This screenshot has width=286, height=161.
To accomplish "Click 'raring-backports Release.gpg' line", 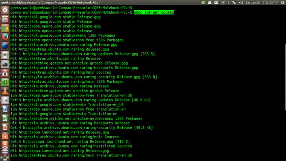I will click(x=74, y=67).
